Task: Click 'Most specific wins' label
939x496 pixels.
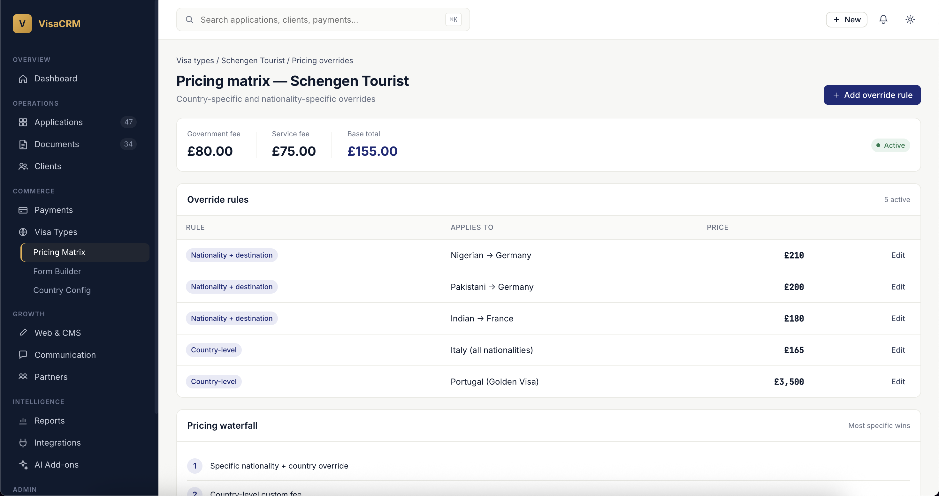Action: [879, 426]
